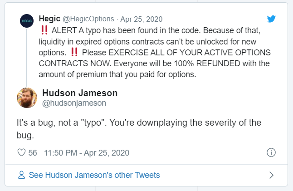Click the Hudson Jameson display name
The height and width of the screenshot is (191, 293).
[x=80, y=93]
